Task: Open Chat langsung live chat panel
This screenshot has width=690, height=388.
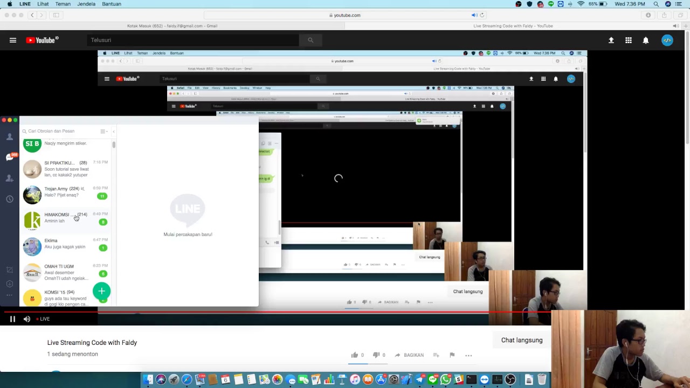Action: (x=522, y=340)
